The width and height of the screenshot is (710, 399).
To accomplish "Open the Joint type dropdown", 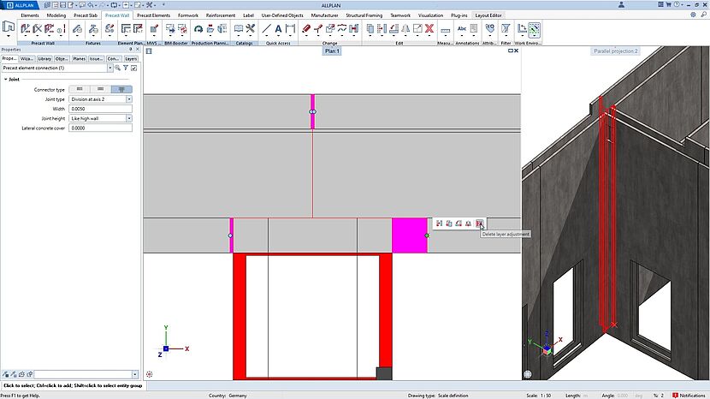I will pos(129,99).
